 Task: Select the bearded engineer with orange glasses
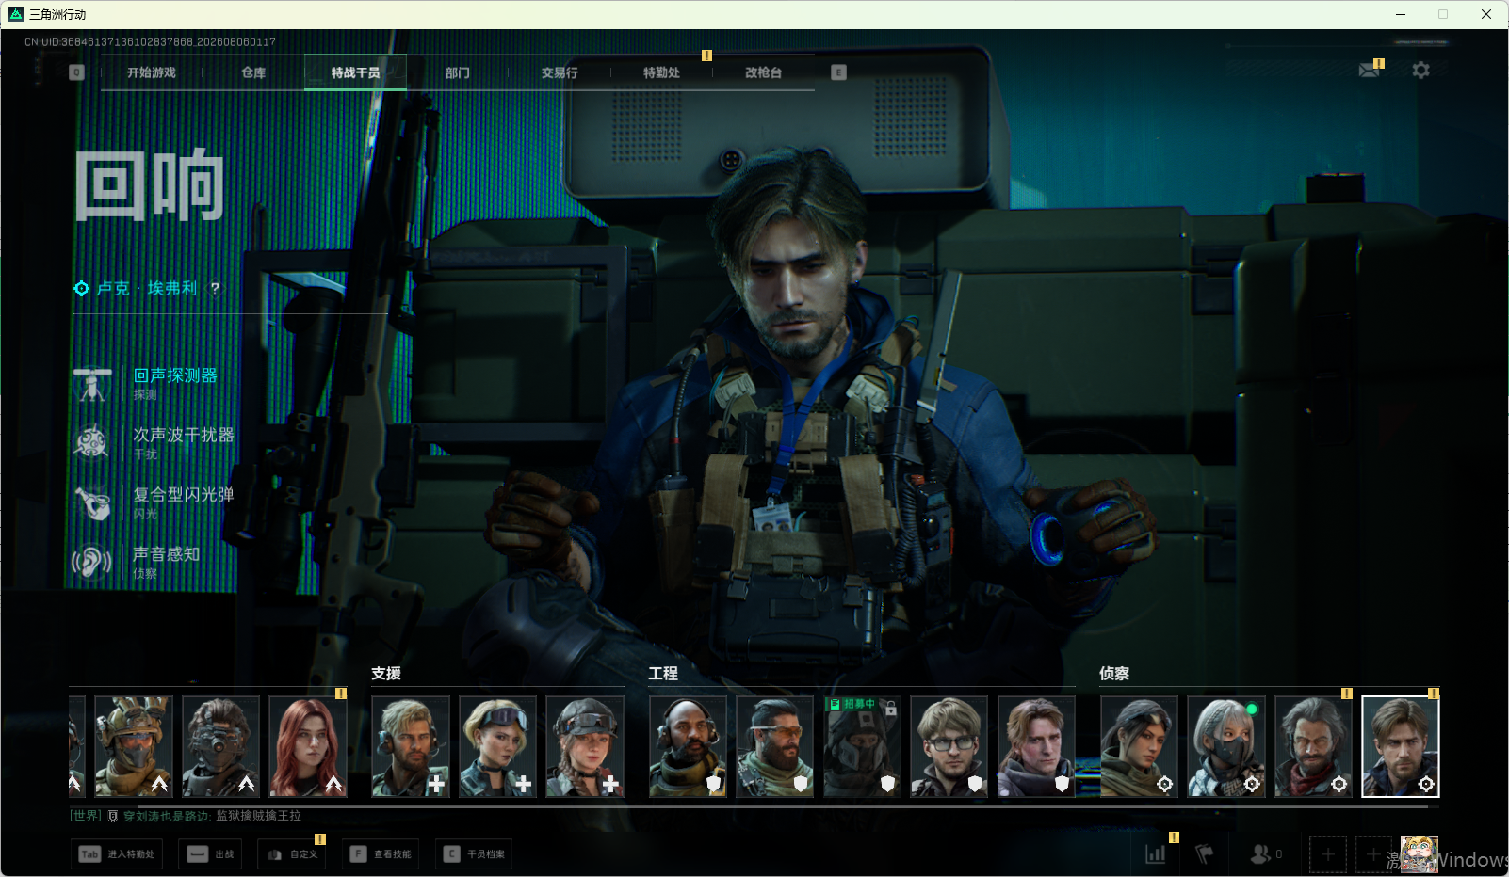pos(775,746)
